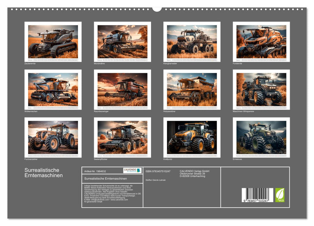The image size is (314, 226).
Task: Open the Zauberernte harvester thumbnail
Action: (53, 41)
